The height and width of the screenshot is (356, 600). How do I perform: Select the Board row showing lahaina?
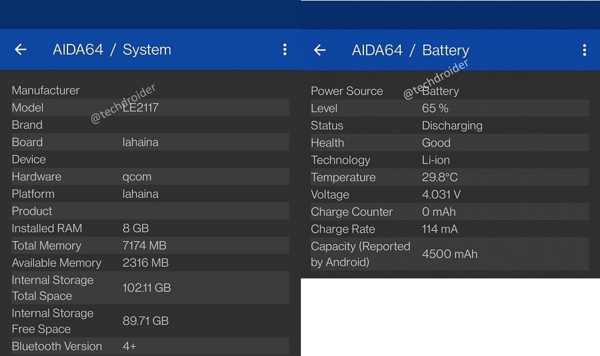tap(150, 143)
